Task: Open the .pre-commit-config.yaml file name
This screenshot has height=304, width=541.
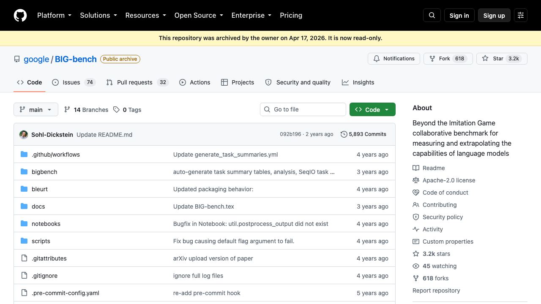Action: tap(66, 293)
